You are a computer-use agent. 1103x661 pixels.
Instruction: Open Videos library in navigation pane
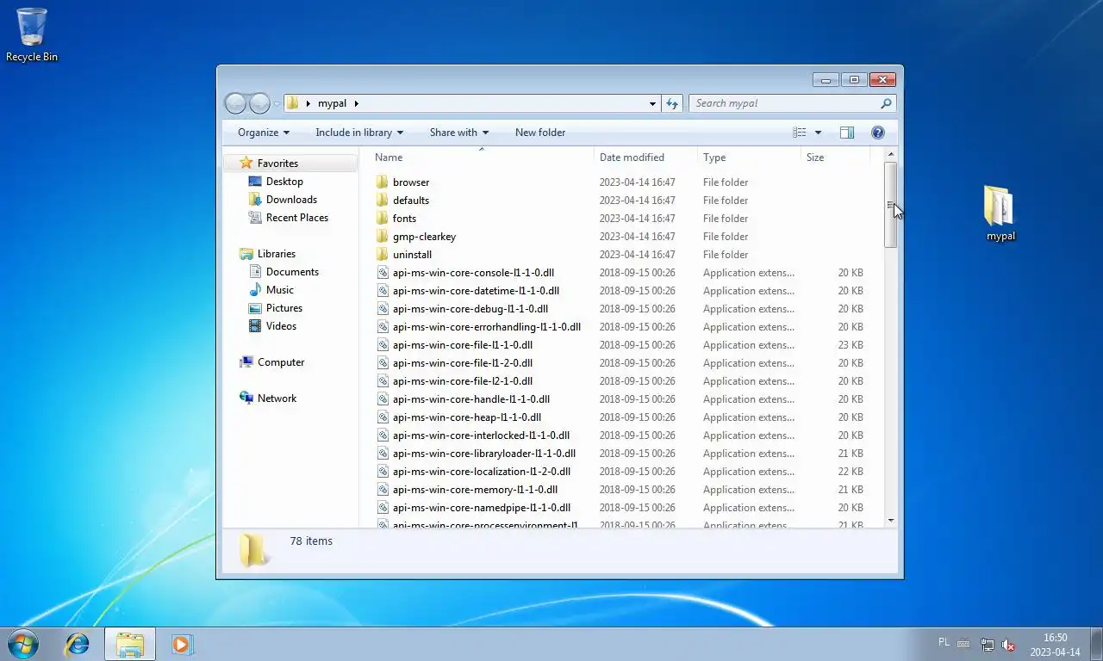coord(281,326)
